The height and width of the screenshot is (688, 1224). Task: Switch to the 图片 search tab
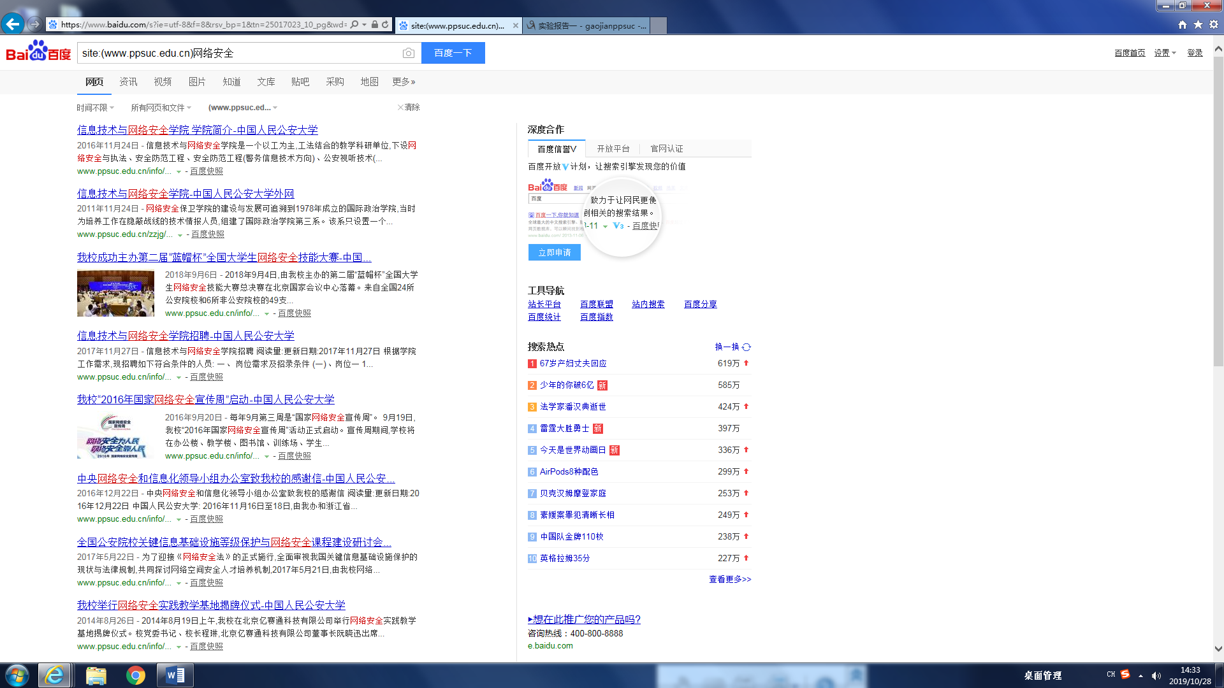coord(197,82)
